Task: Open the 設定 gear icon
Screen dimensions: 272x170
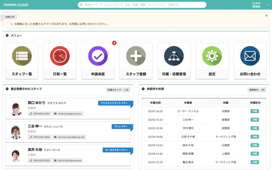Action: pos(212,56)
